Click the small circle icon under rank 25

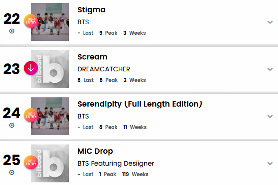[x=12, y=172]
